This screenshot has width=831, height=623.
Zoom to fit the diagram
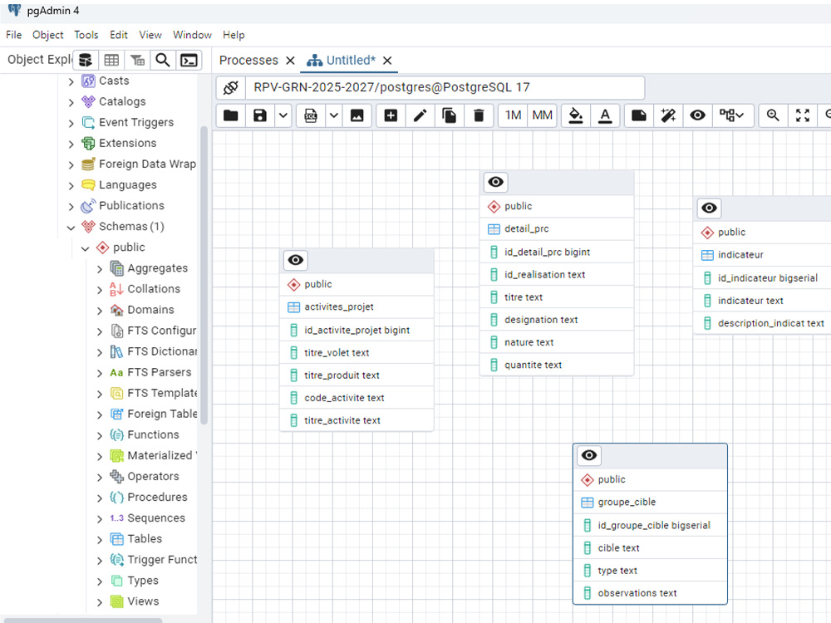[x=803, y=115]
